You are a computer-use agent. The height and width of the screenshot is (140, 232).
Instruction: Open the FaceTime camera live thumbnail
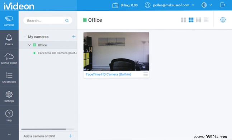tap(116, 51)
